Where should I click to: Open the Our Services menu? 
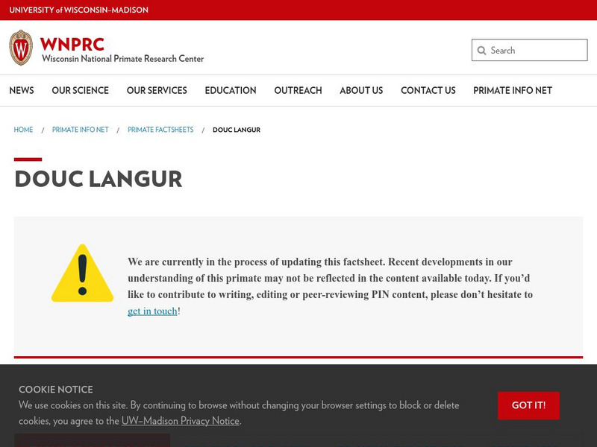(x=157, y=90)
